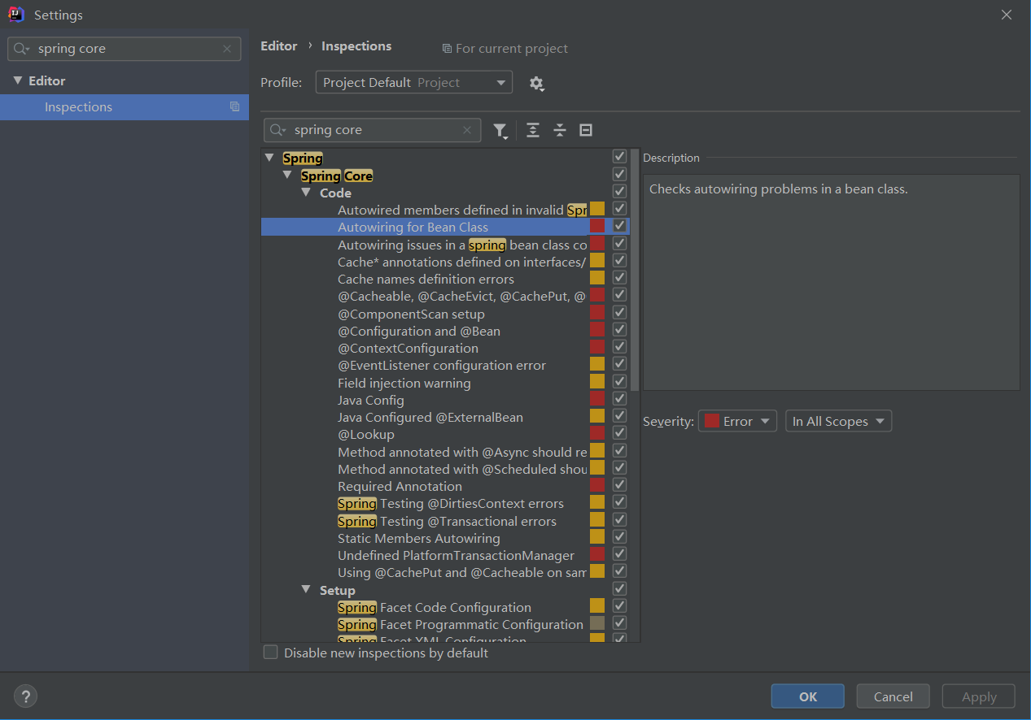Expand all inspection groups with expand-all icon
Image resolution: width=1031 pixels, height=720 pixels.
[532, 130]
